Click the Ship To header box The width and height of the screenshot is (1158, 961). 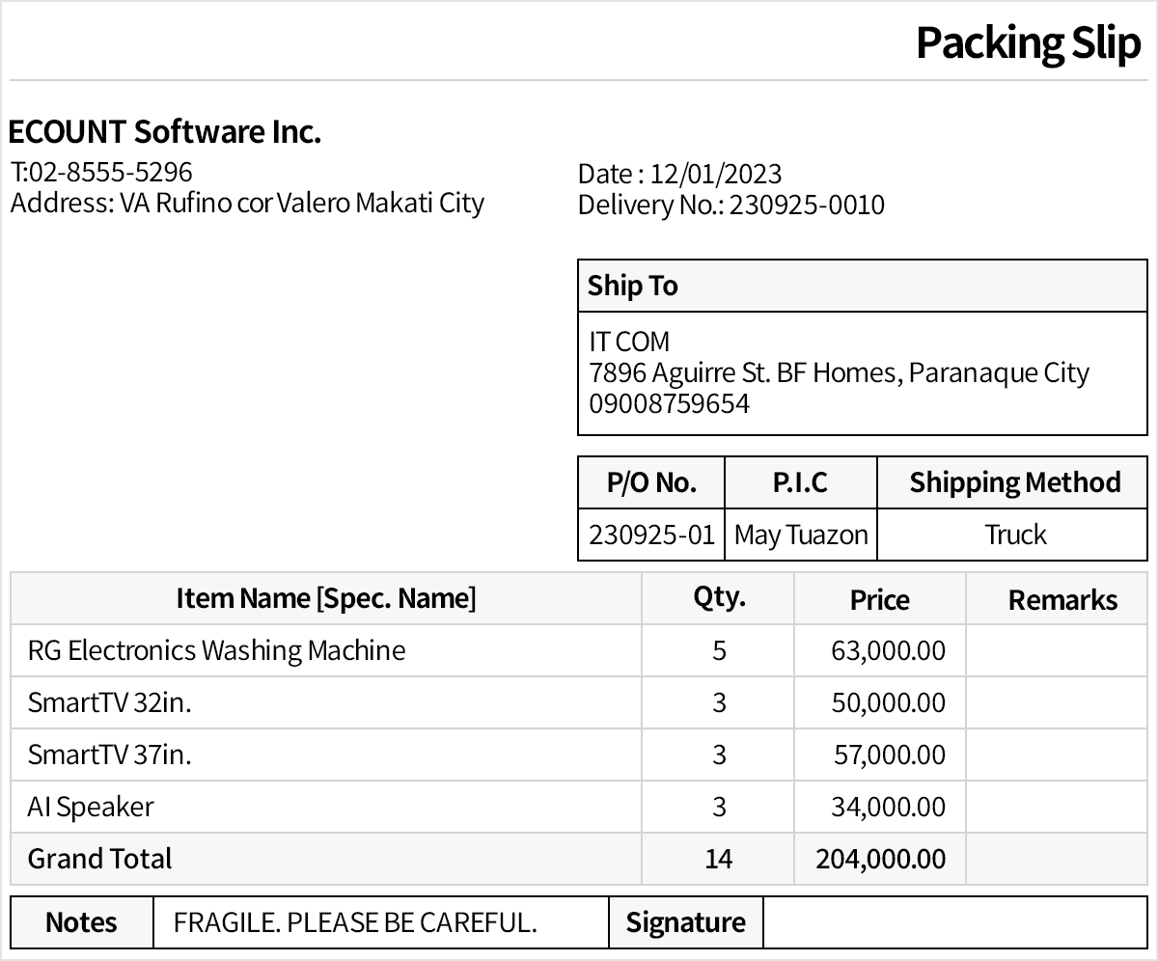click(x=862, y=286)
